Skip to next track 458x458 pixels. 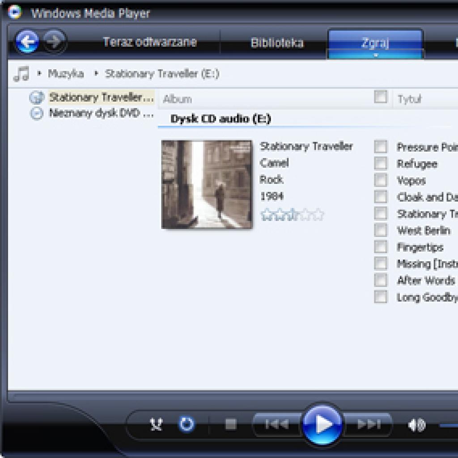pyautogui.click(x=369, y=424)
